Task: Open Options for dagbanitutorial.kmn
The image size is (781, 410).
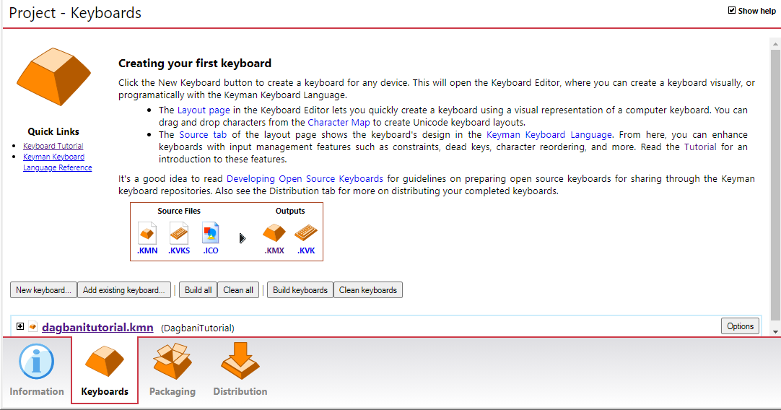Action: [x=740, y=326]
